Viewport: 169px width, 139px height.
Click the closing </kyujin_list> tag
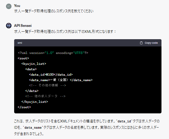pos(35,102)
